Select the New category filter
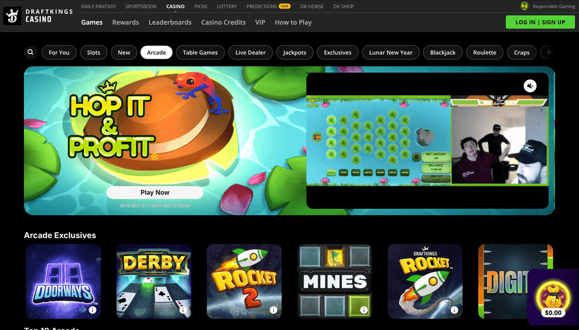Screen dimensions: 579x330 coord(124,52)
